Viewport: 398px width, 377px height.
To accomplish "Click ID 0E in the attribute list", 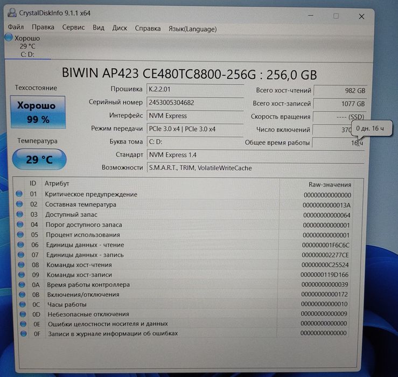I will 37,324.
